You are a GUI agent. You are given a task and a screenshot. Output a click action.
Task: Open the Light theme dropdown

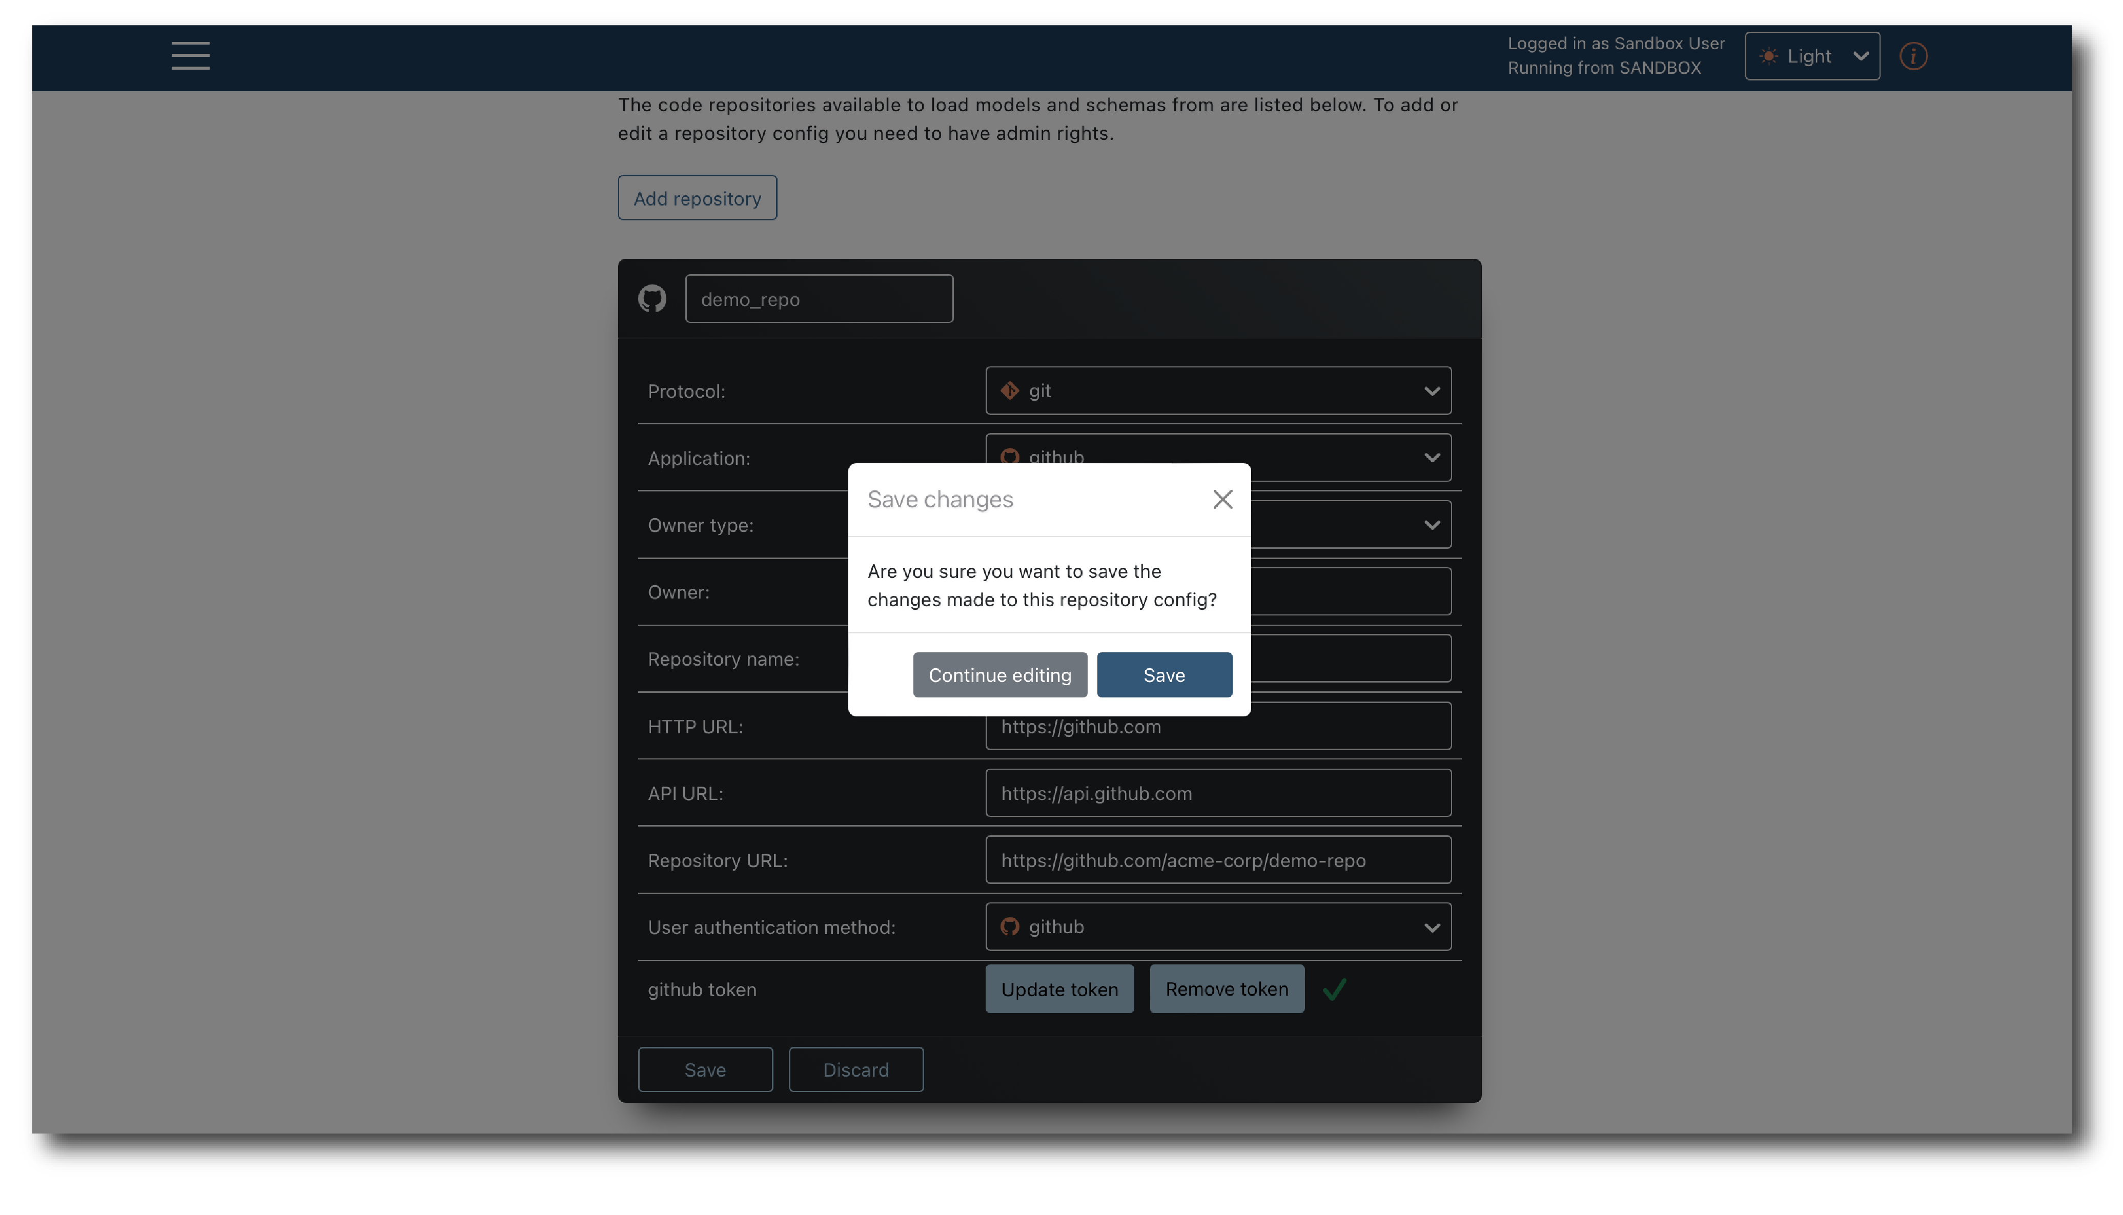(1811, 56)
